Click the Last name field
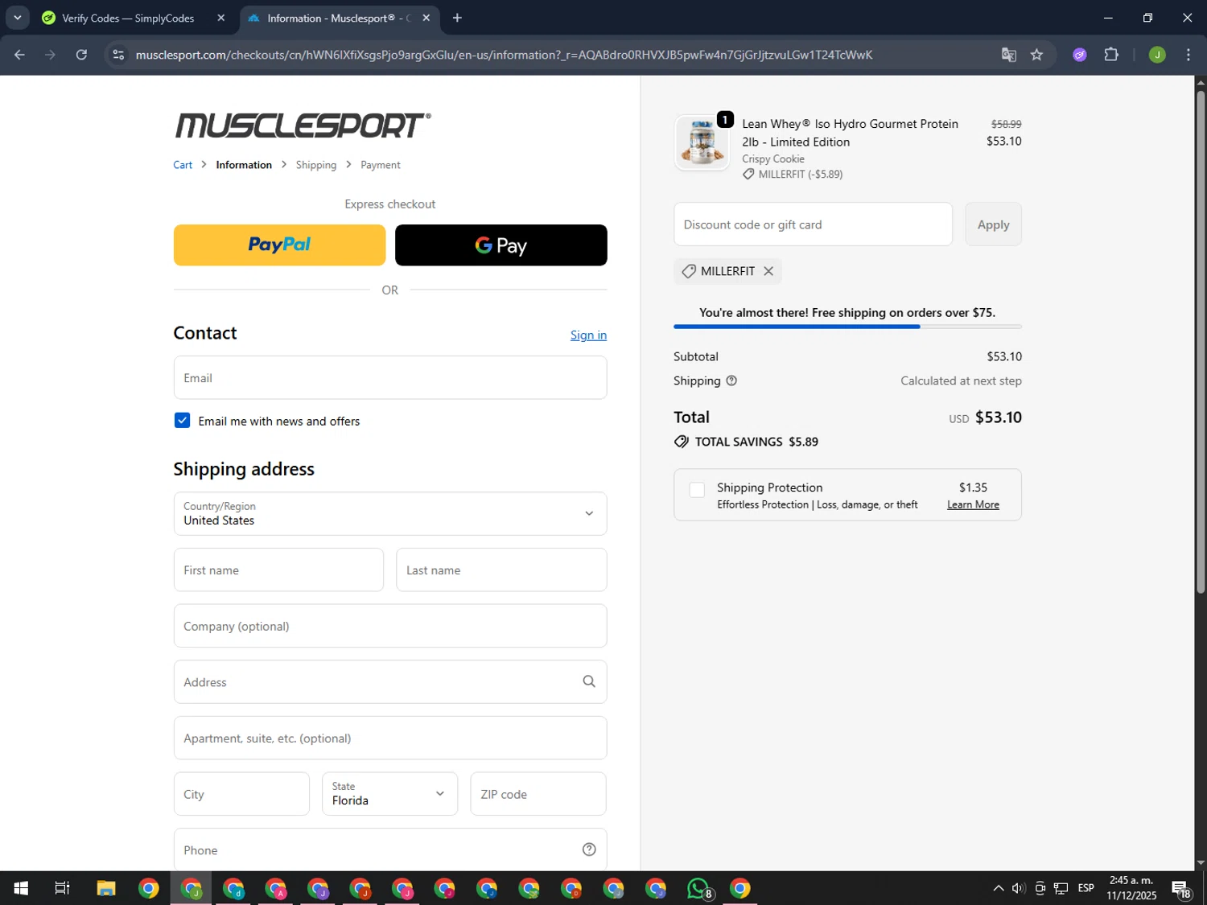The image size is (1207, 905). click(x=501, y=570)
